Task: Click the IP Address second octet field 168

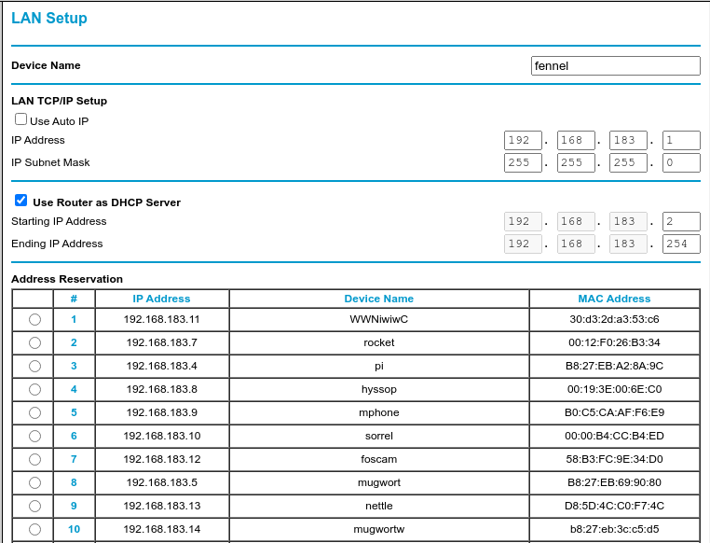Action: pyautogui.click(x=576, y=140)
